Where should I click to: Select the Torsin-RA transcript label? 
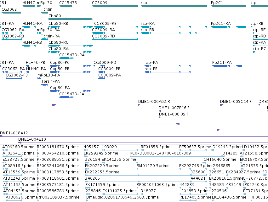[x=50, y=36]
